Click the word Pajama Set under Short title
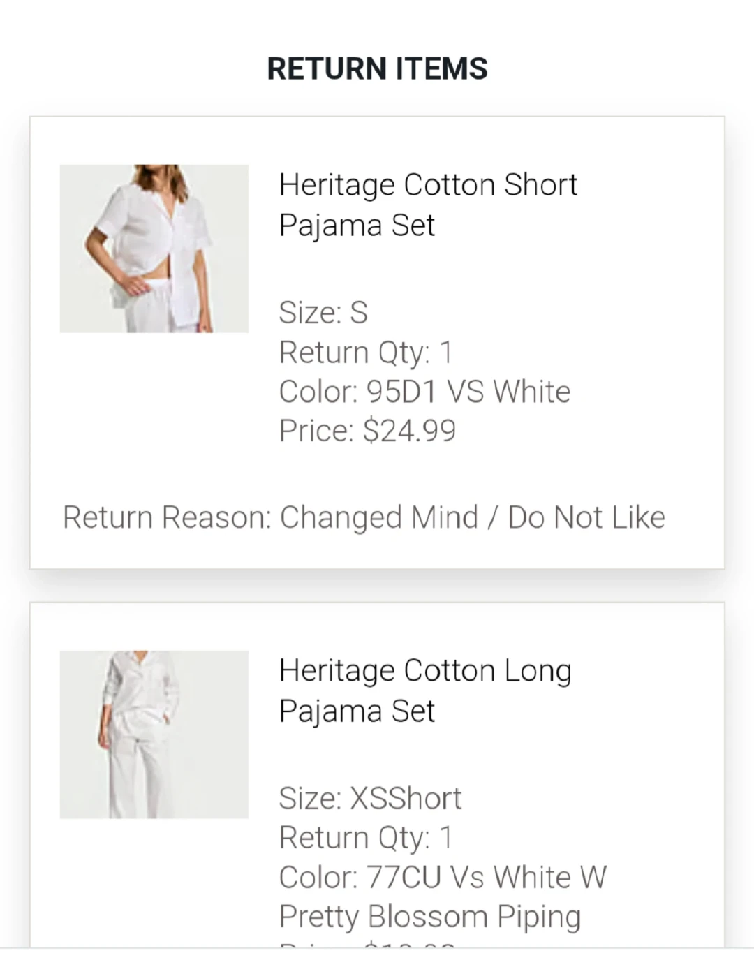This screenshot has width=754, height=967. (x=357, y=225)
